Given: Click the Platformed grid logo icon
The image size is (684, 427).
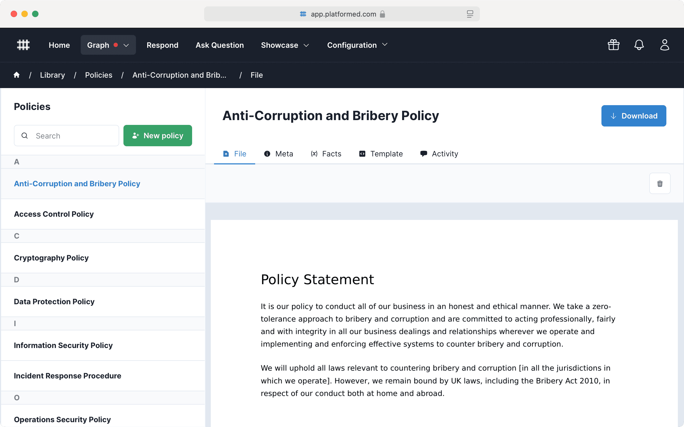Looking at the screenshot, I should [23, 45].
